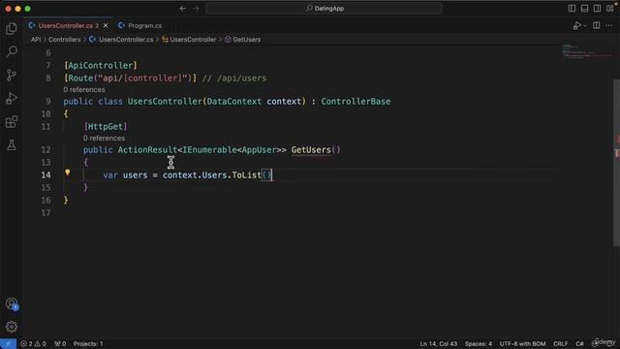Viewport: 620px width, 349px height.
Task: Click 0 references above GetUsers method
Action: click(x=104, y=138)
